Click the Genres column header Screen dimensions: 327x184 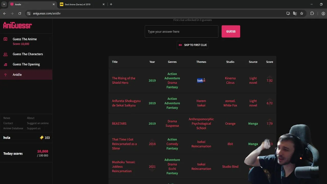coord(172,62)
